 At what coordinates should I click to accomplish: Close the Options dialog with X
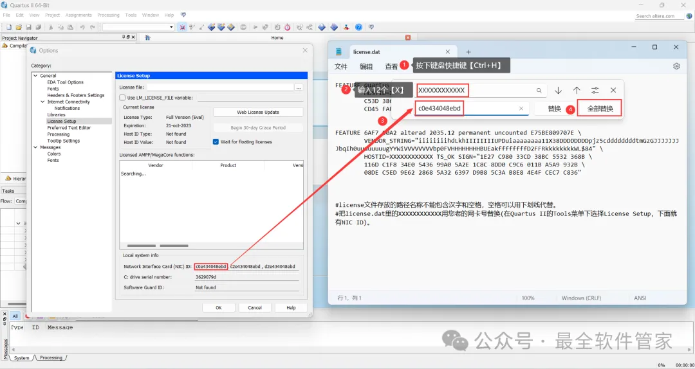(x=305, y=51)
